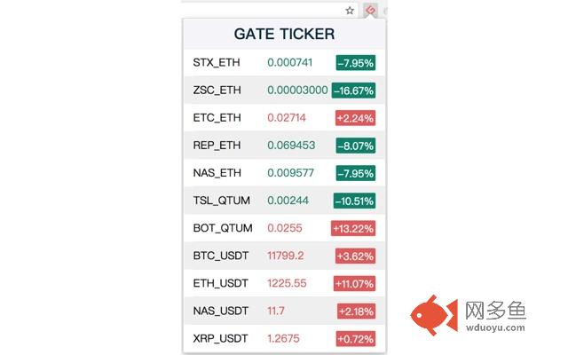Click the +2.24% red badge
Image resolution: width=568 pixels, height=355 pixels.
(x=355, y=118)
